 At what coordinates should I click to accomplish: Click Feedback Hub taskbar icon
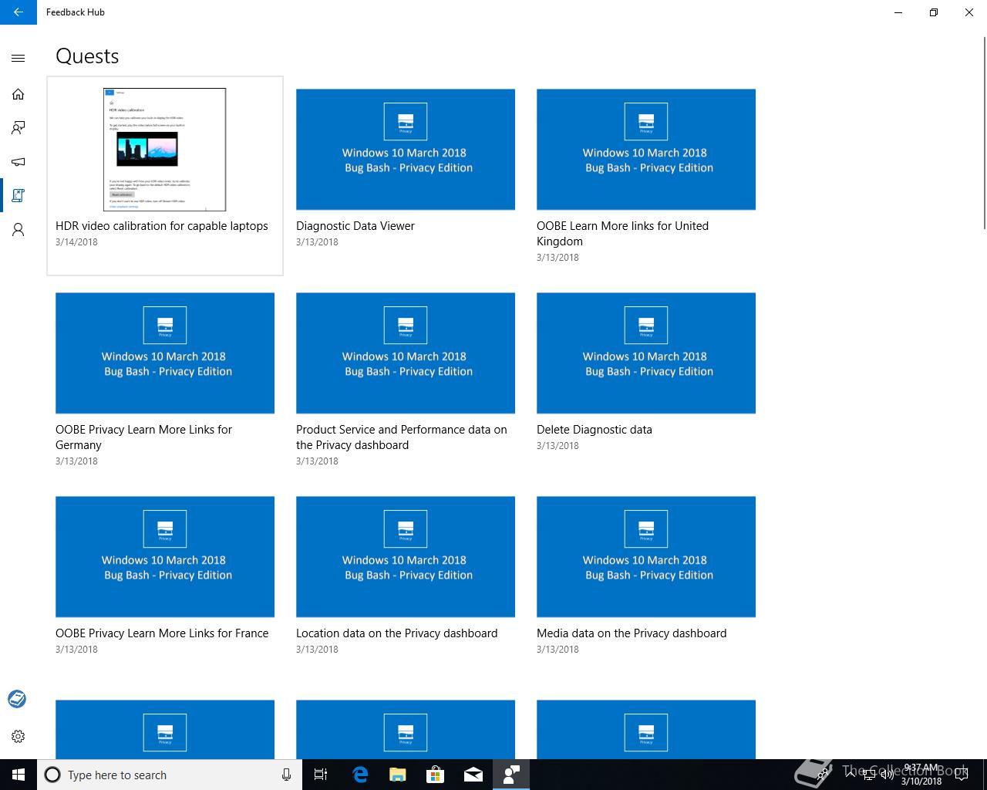pos(510,775)
